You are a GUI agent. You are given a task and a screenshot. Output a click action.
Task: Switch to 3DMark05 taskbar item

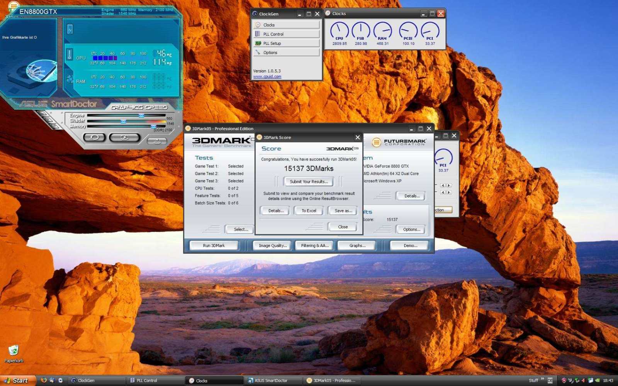tap(332, 381)
